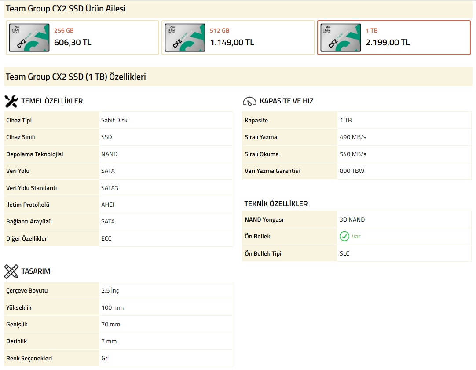Click the speedometer Kapasite ve Hız icon
Image resolution: width=476 pixels, height=370 pixels.
point(249,101)
